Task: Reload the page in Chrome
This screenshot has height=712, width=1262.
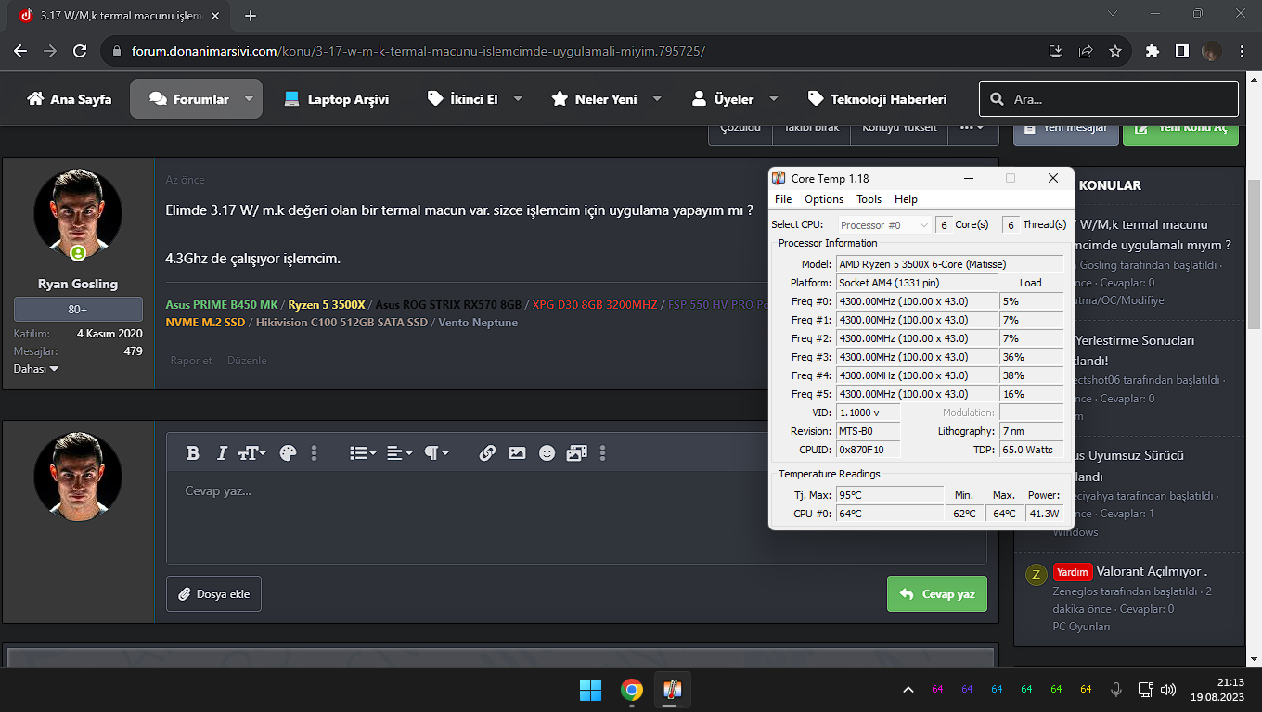Action: (x=80, y=51)
